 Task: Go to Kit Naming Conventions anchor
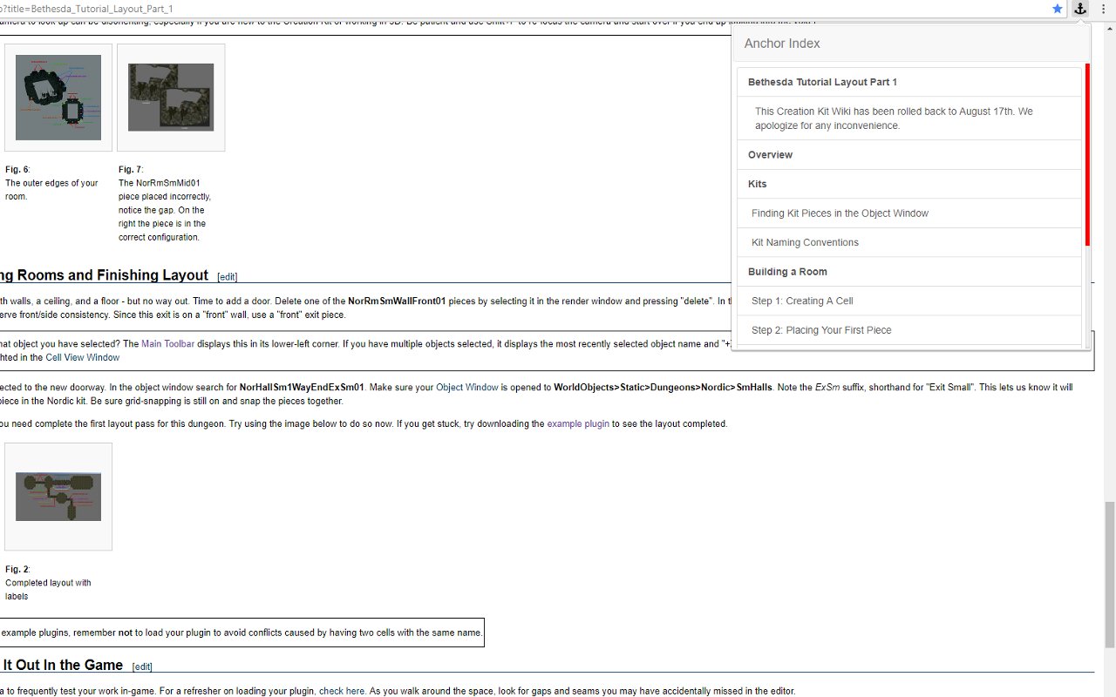pyautogui.click(x=909, y=242)
